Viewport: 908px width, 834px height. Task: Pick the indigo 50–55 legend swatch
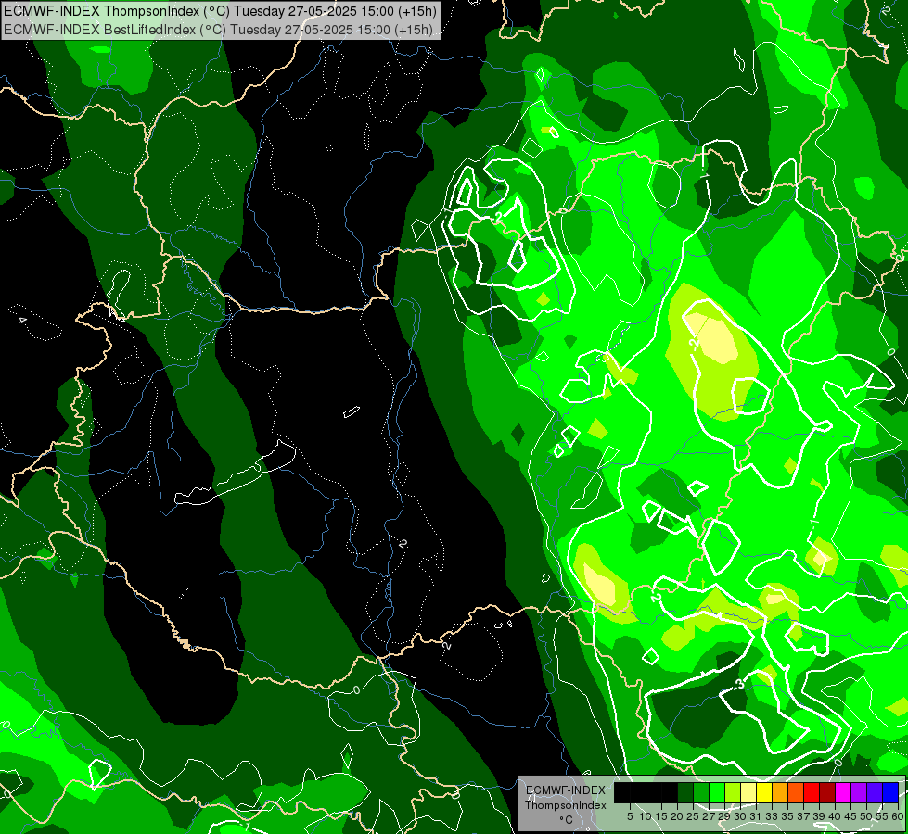pyautogui.click(x=875, y=792)
